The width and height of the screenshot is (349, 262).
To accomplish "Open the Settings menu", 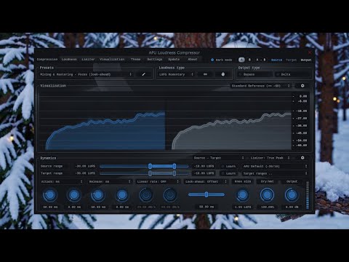I will (x=155, y=60).
